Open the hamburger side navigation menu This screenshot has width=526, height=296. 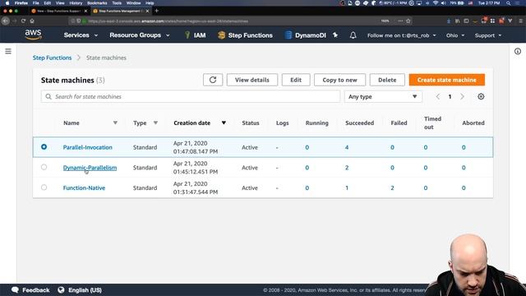(8, 51)
